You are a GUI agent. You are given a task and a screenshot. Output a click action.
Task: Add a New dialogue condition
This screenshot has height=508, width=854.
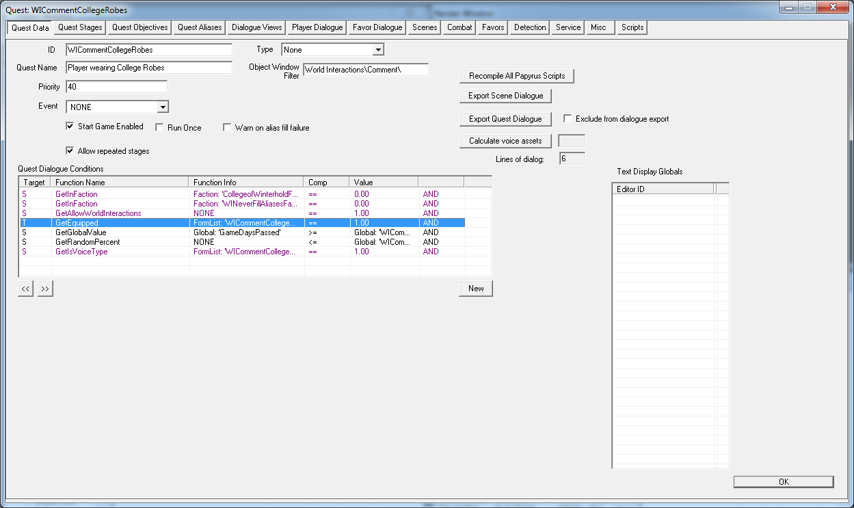tap(476, 289)
